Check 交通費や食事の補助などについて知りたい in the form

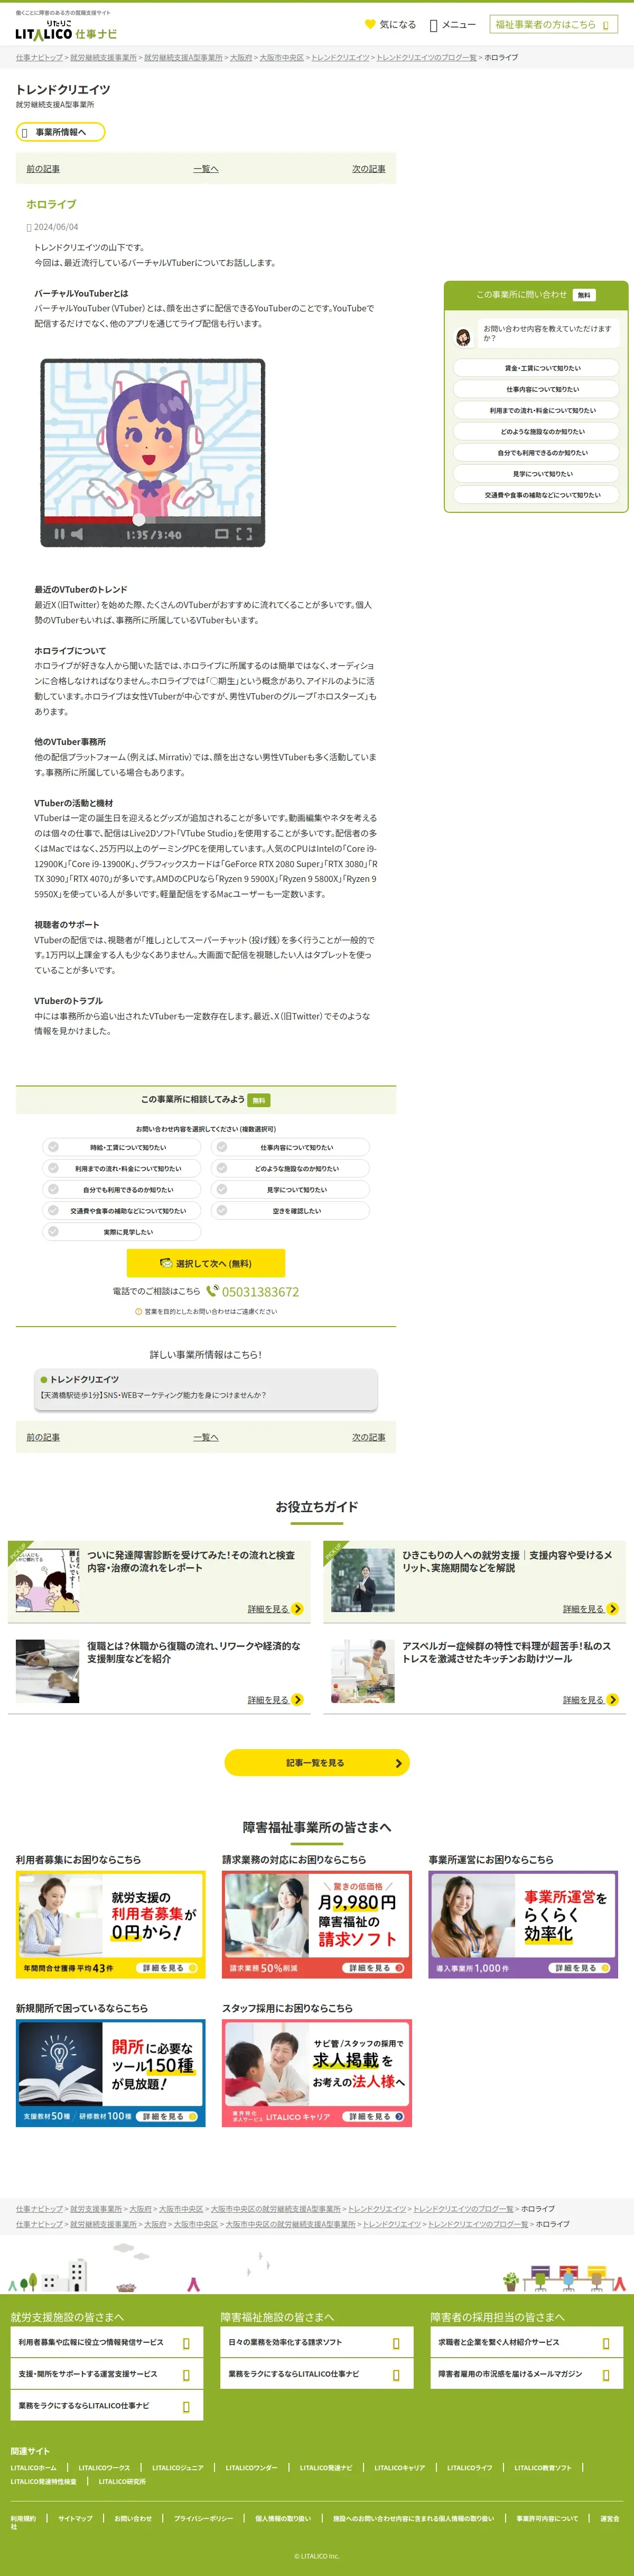[121, 1210]
